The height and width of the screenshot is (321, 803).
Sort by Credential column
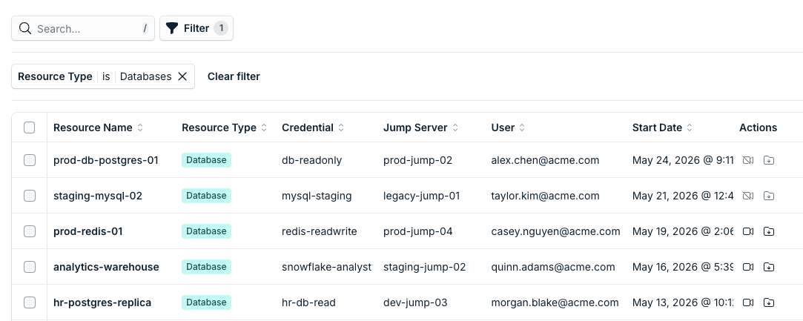coord(313,128)
